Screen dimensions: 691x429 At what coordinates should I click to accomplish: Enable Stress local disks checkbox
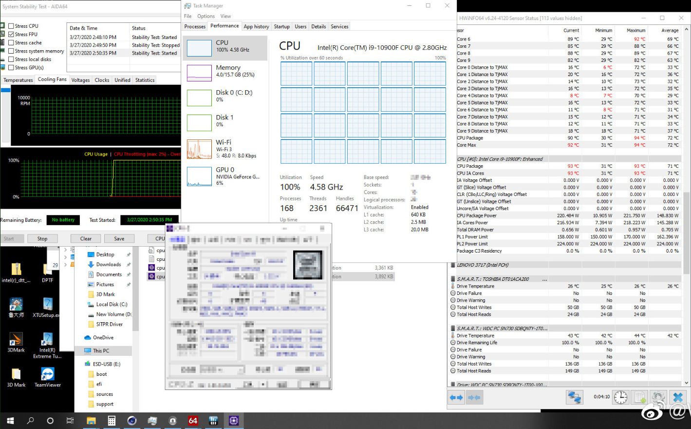click(x=11, y=59)
